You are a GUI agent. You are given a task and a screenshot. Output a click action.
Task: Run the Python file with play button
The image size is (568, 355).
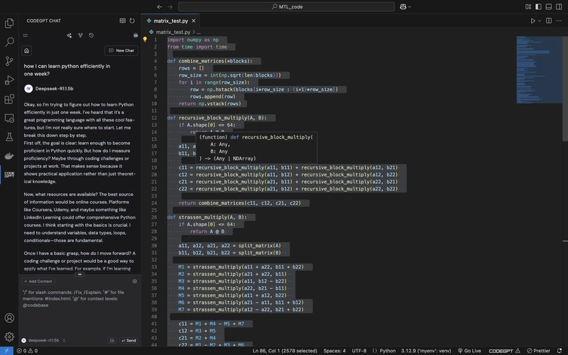click(533, 21)
